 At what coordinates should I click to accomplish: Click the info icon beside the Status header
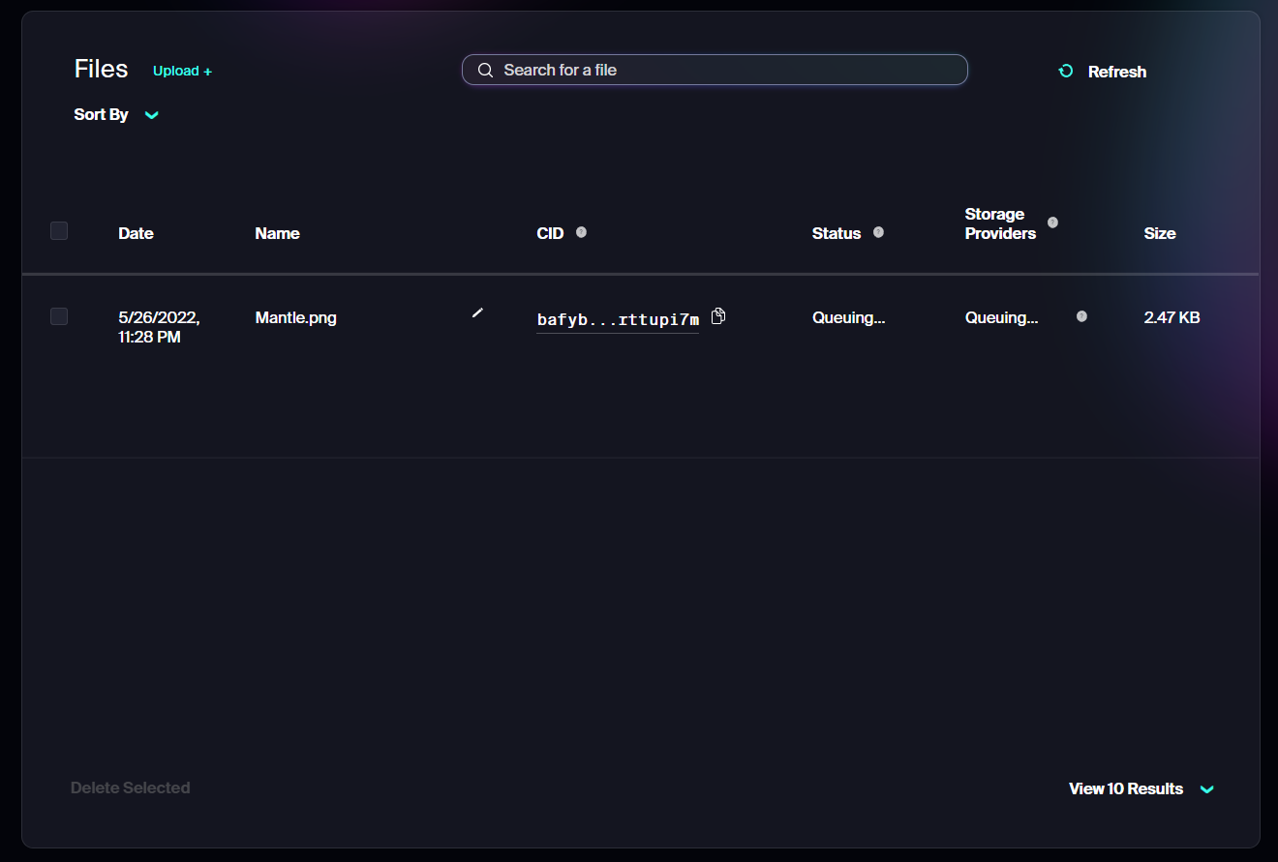[878, 232]
